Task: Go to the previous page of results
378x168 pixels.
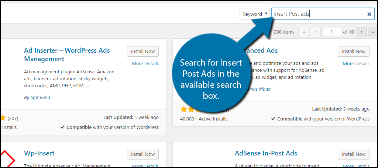Action: click(315, 32)
